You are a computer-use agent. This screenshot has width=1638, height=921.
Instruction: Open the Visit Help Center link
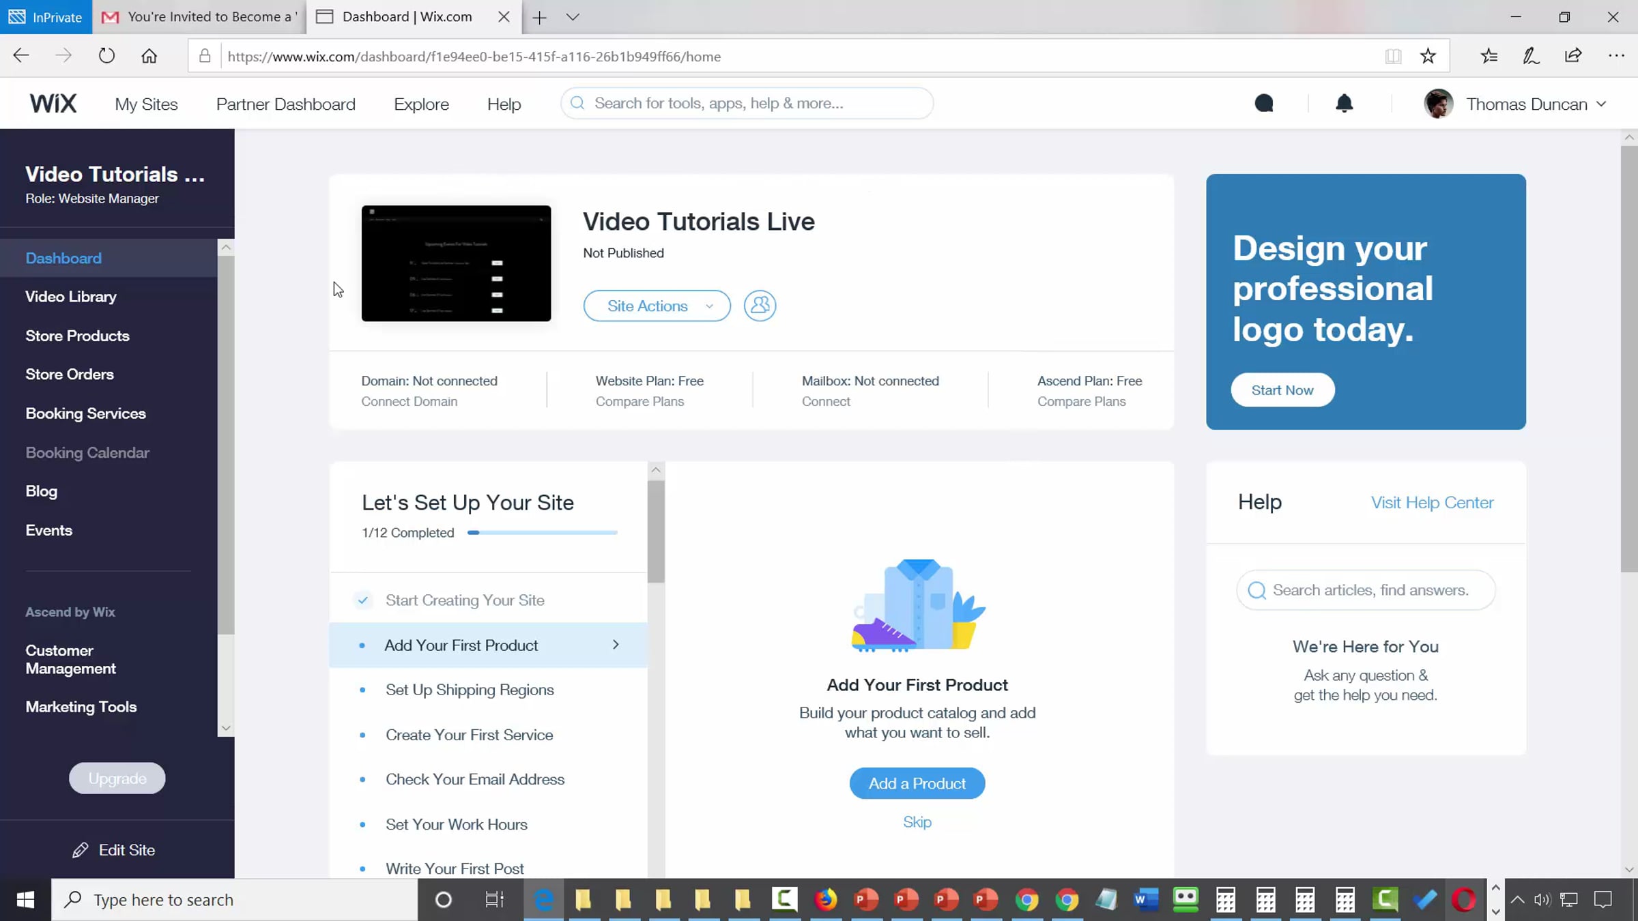1432,503
